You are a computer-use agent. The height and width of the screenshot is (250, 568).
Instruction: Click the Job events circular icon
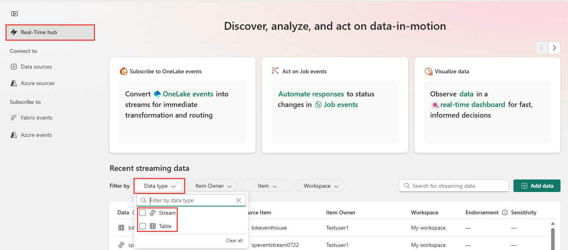coord(318,105)
